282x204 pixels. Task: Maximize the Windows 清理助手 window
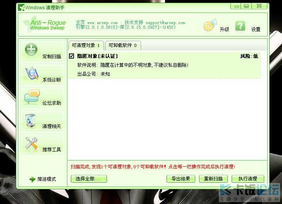pos(246,6)
